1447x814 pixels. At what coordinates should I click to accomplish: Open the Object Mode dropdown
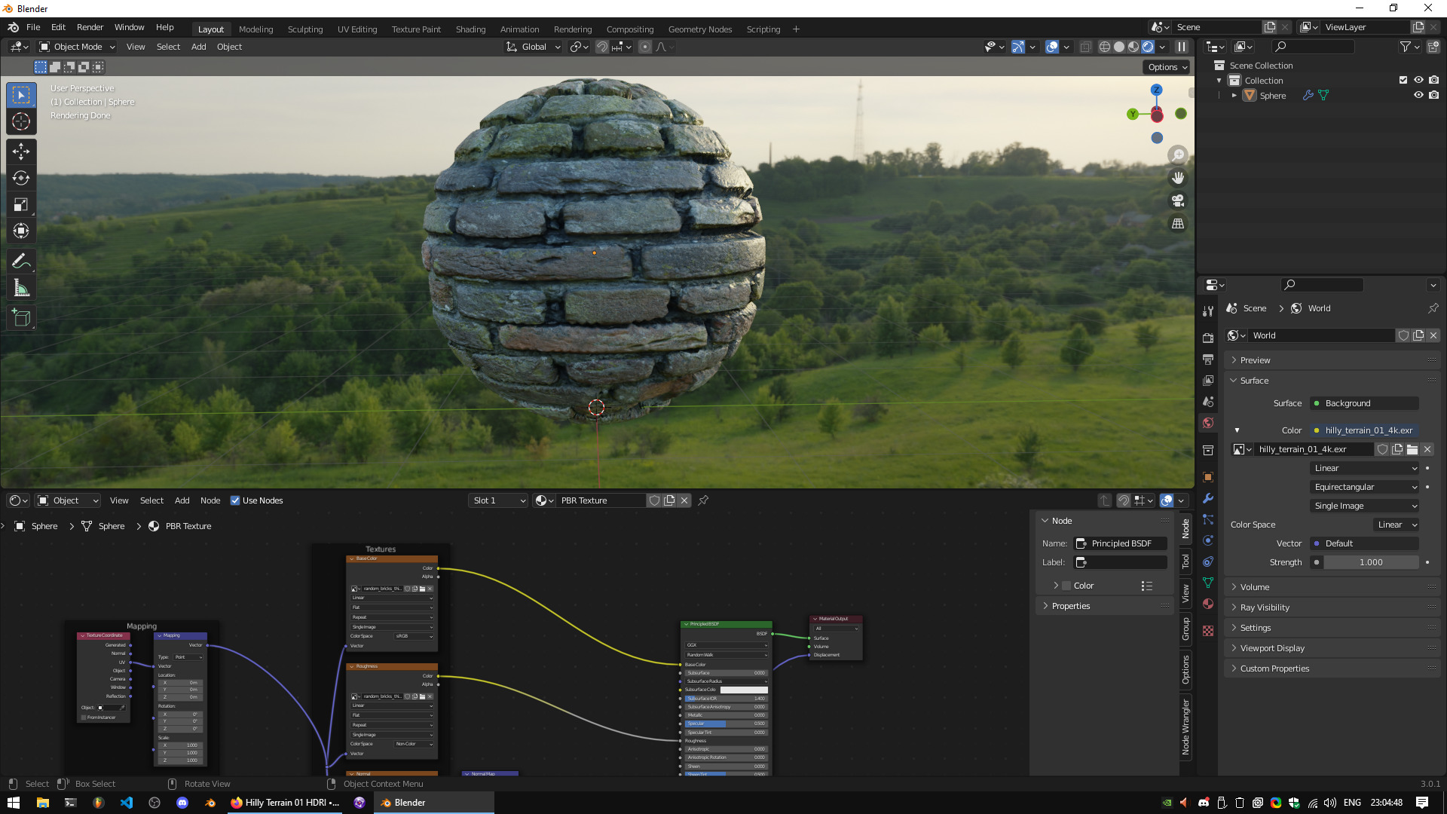tap(77, 47)
